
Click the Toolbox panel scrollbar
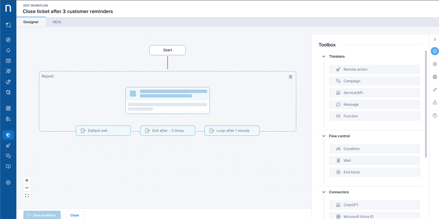426,104
